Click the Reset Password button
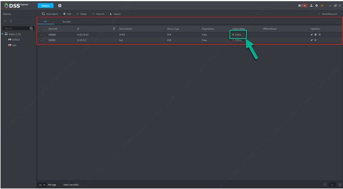The image size is (343, 189). point(328,14)
